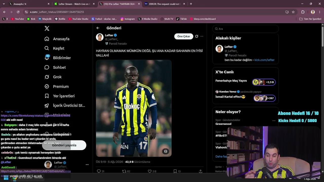Click the "+2,5 B" listeners badge
The image size is (324, 182).
click(264, 82)
